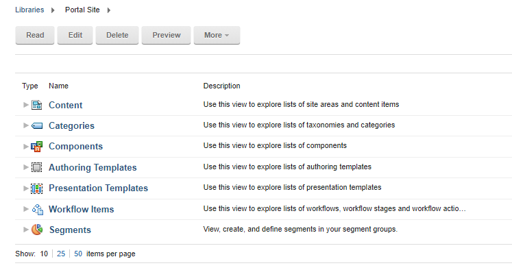Click the Authoring Templates icon
Image resolution: width=512 pixels, height=270 pixels.
[36, 167]
